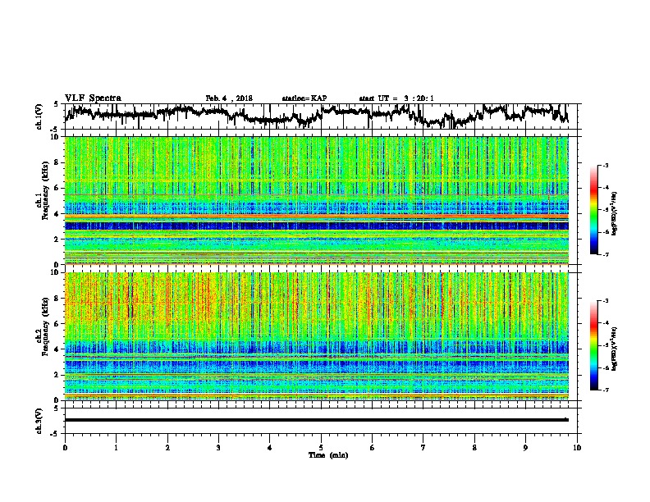Image resolution: width=650 pixels, height=502 pixels.
Task: Click the "2" tick on the time axis
Action: (x=167, y=447)
